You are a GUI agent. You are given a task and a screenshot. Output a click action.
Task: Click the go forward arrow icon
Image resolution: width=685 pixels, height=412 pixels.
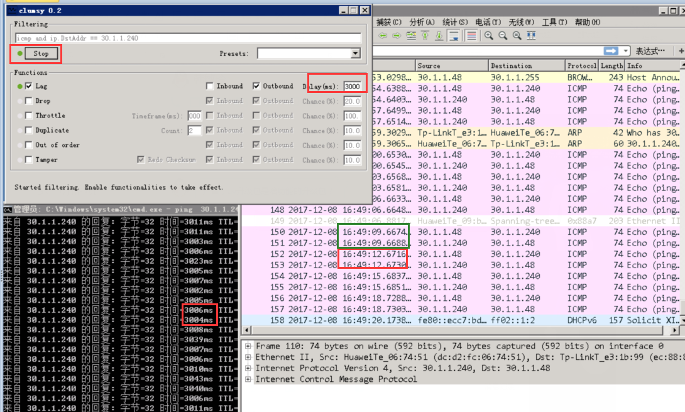point(396,36)
